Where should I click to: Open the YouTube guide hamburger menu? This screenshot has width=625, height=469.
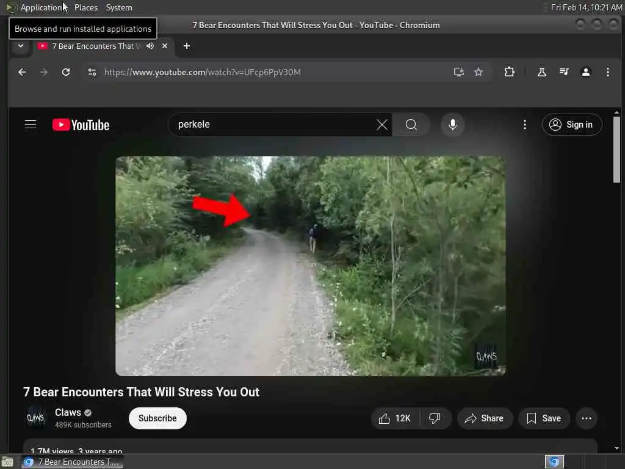pos(31,125)
